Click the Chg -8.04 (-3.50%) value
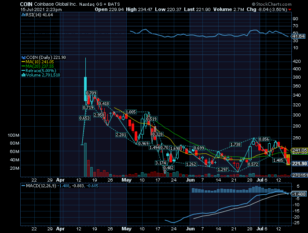Screen dimensions: 308x233 (267, 9)
